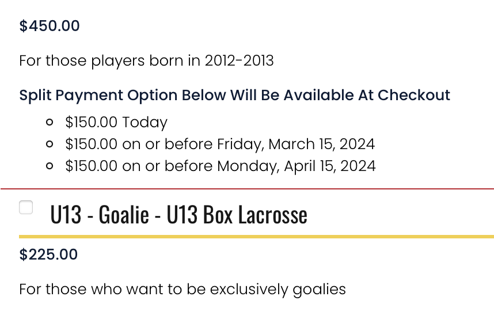This screenshot has height=319, width=494.
Task: Click the U13 - Goalie - U13 Box Lacrosse heading
Action: (x=178, y=214)
